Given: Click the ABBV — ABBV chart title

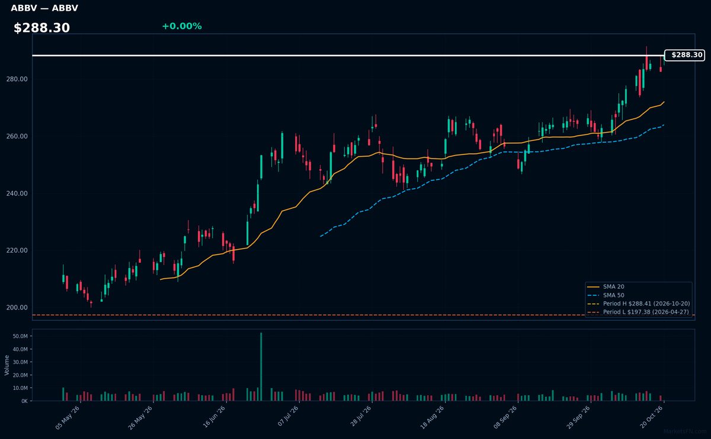Looking at the screenshot, I should [x=44, y=8].
